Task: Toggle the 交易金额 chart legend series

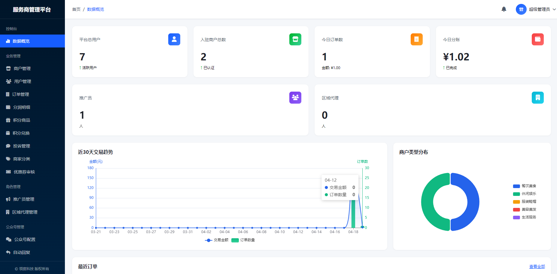Action: [x=217, y=240]
